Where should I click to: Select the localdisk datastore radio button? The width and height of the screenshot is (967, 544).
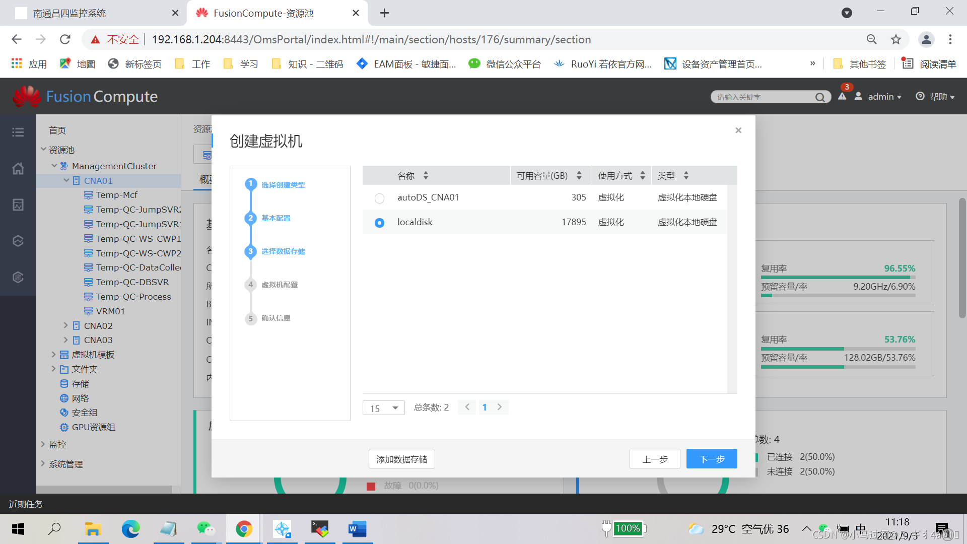click(x=379, y=222)
